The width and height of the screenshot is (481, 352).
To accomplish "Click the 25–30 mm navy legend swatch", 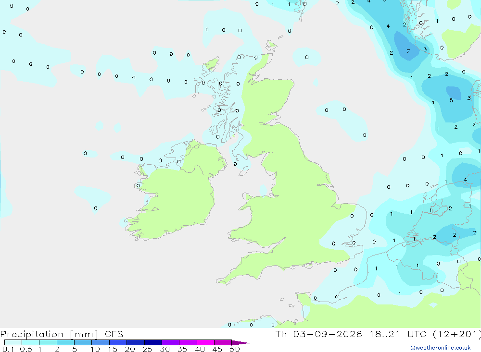I will click(x=153, y=342).
